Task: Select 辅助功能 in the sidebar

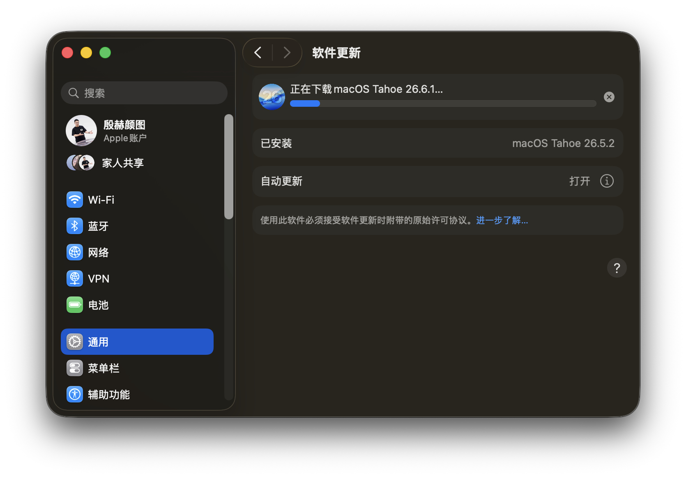Action: click(x=109, y=395)
